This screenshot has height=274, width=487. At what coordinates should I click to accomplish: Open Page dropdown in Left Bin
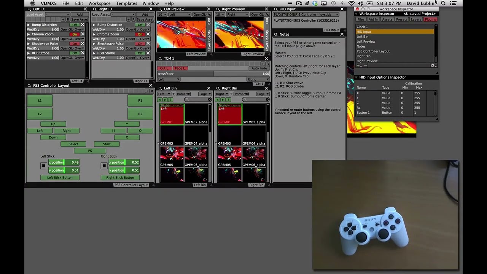(x=205, y=94)
